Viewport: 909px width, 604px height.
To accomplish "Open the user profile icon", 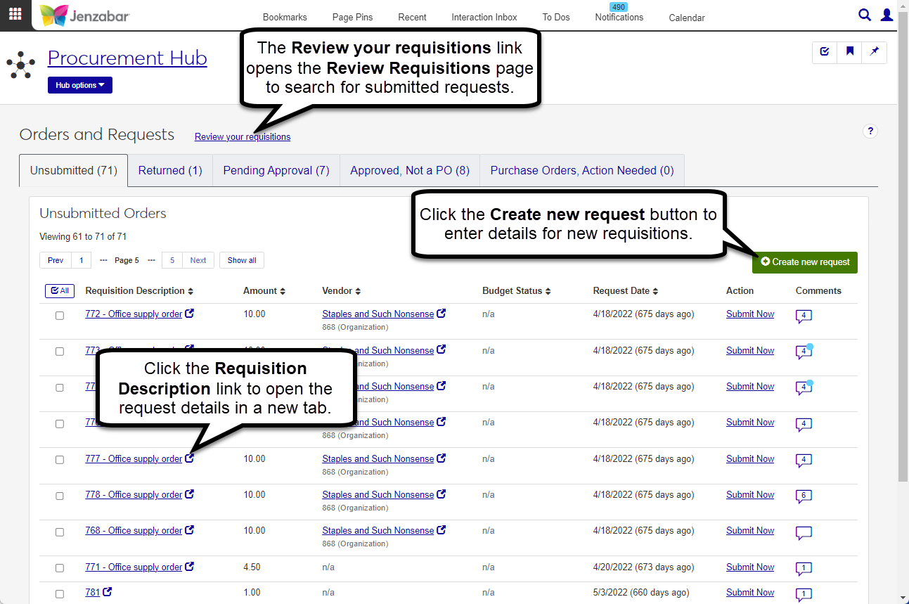I will click(x=887, y=15).
